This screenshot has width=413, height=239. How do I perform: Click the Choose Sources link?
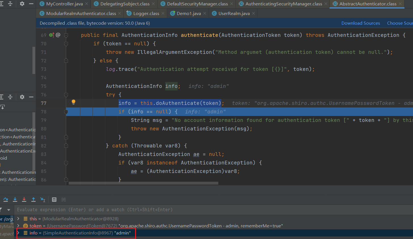coord(400,23)
